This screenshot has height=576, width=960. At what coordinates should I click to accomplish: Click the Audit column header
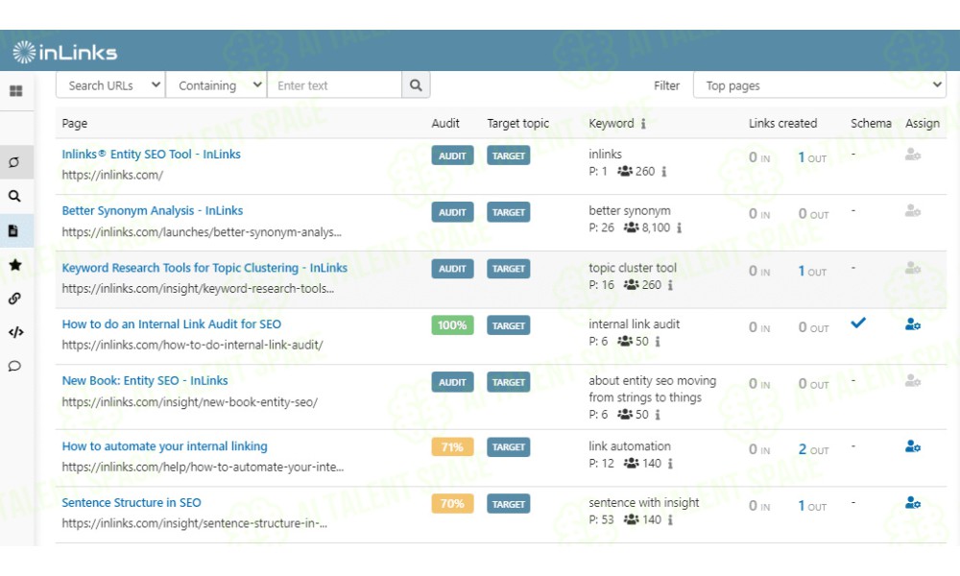coord(445,123)
